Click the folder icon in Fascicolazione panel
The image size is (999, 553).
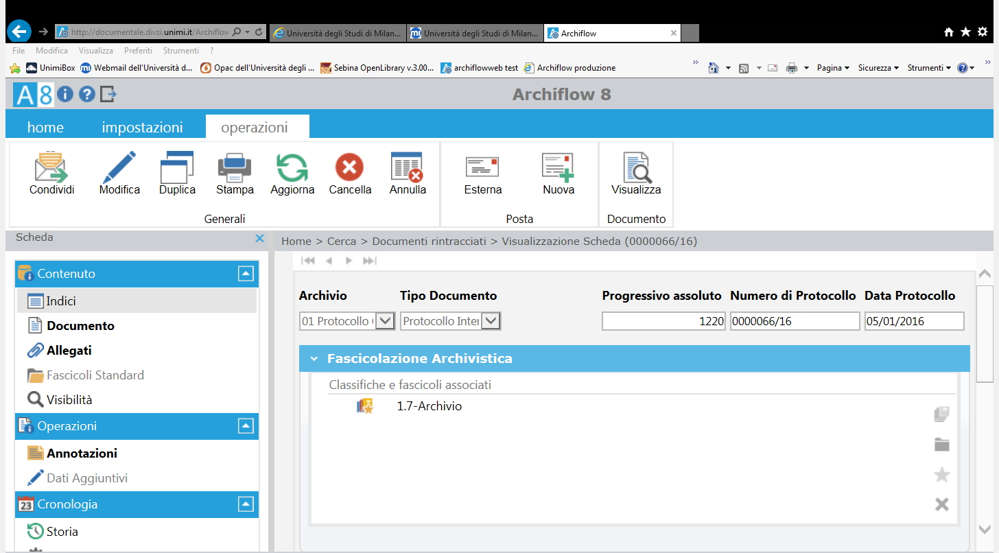(942, 445)
